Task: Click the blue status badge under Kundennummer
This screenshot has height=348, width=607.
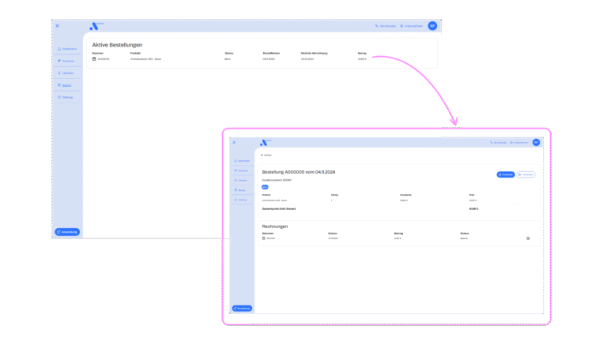Action: (265, 187)
